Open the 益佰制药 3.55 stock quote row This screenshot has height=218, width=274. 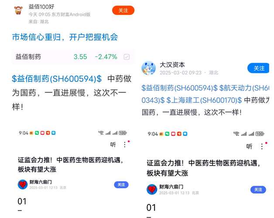point(73,57)
